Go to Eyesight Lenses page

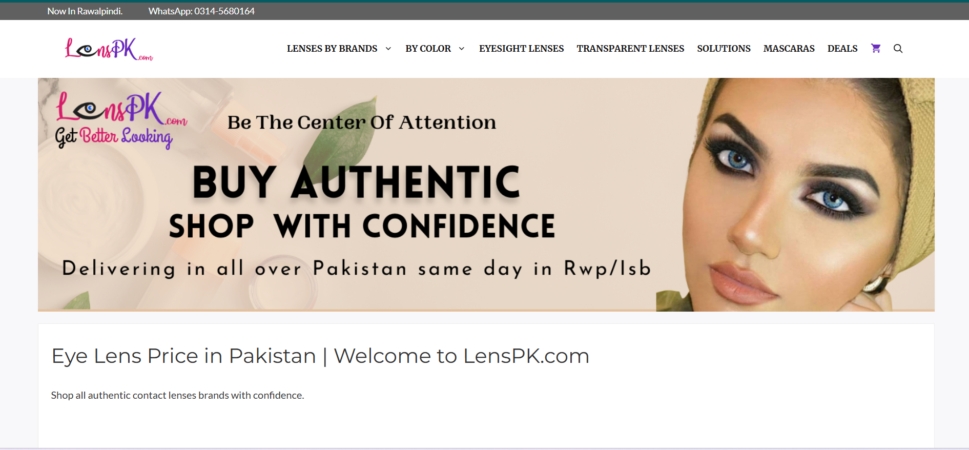pos(521,49)
